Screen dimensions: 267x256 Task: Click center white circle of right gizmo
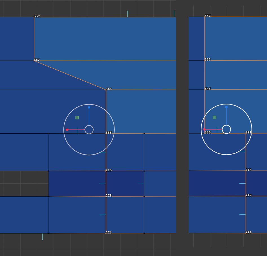[x=226, y=129]
